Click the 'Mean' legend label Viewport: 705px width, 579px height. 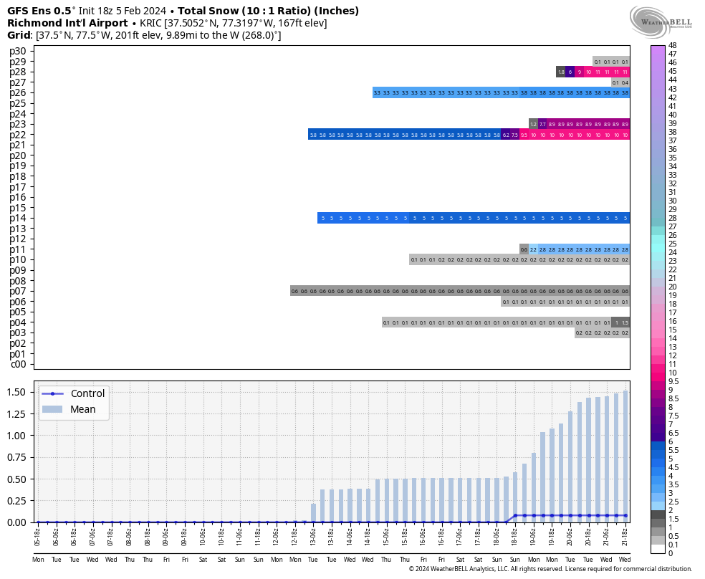coord(83,409)
